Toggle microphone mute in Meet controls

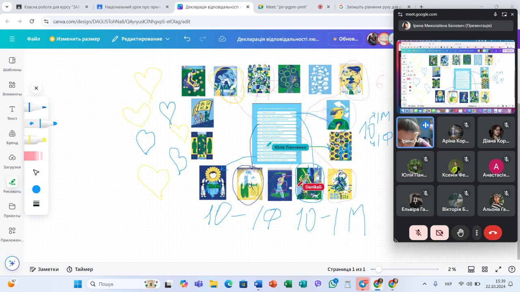click(418, 233)
